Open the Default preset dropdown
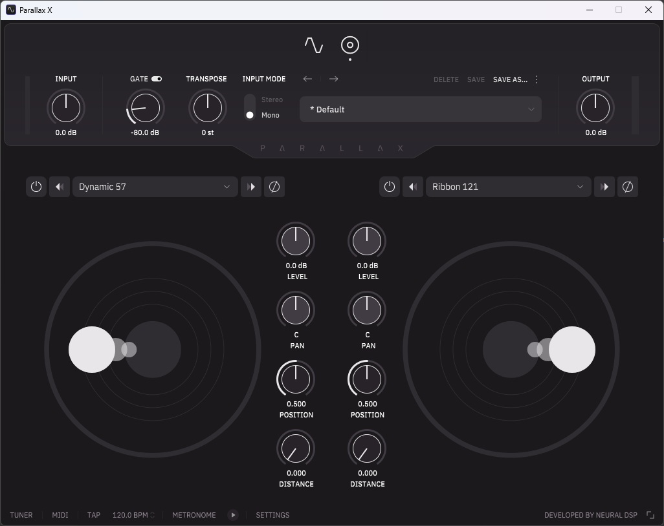Image resolution: width=664 pixels, height=526 pixels. click(x=421, y=109)
